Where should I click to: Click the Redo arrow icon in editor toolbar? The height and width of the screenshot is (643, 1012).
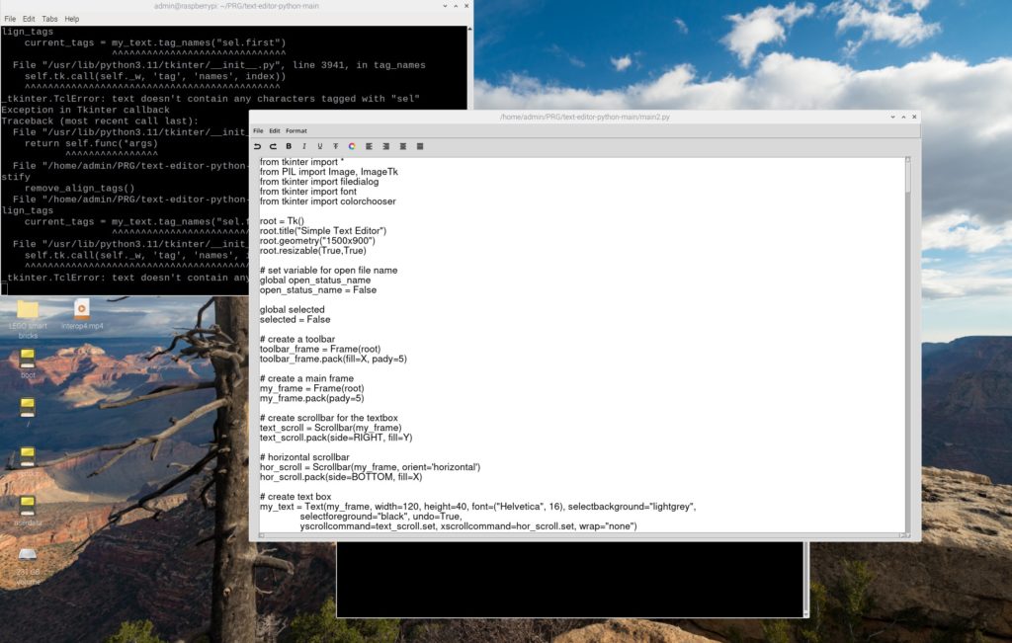click(x=273, y=146)
